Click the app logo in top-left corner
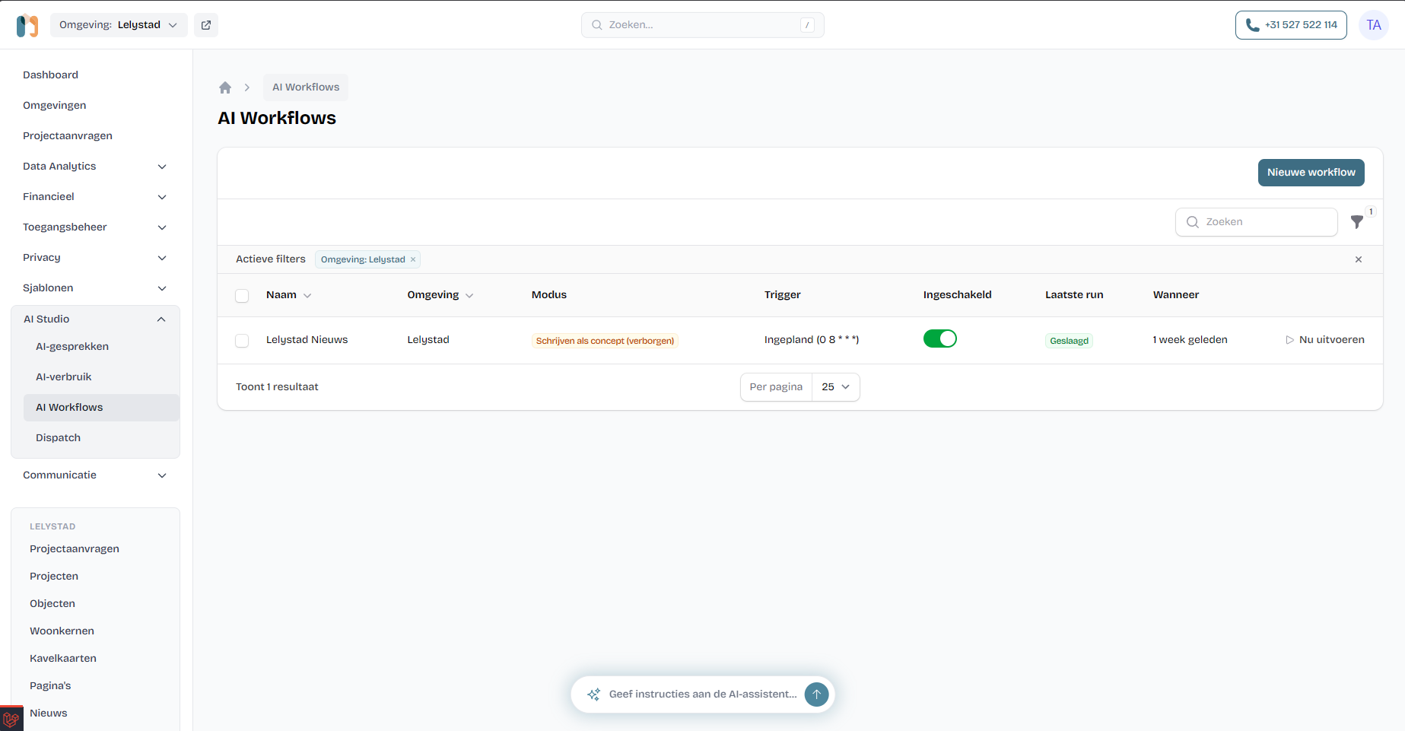The height and width of the screenshot is (731, 1405). click(x=27, y=25)
